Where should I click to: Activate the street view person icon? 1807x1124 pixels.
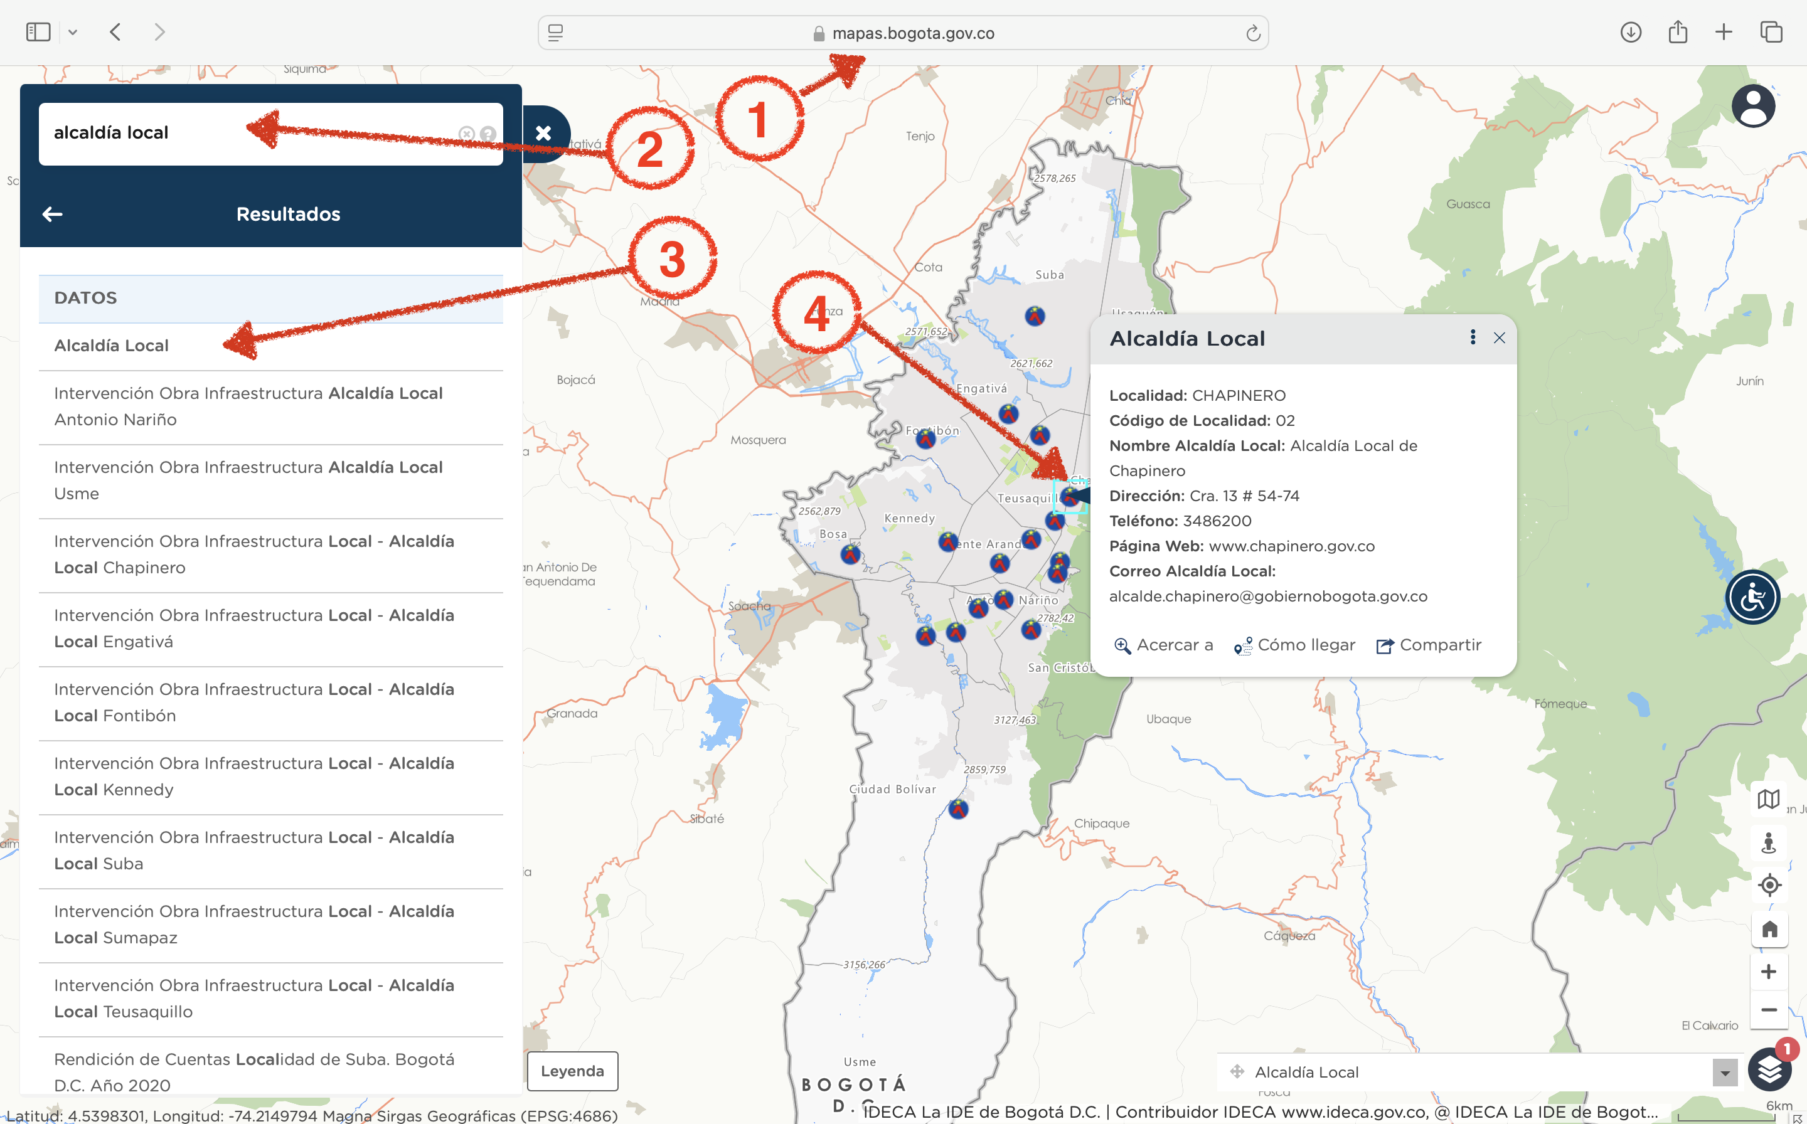[1768, 842]
